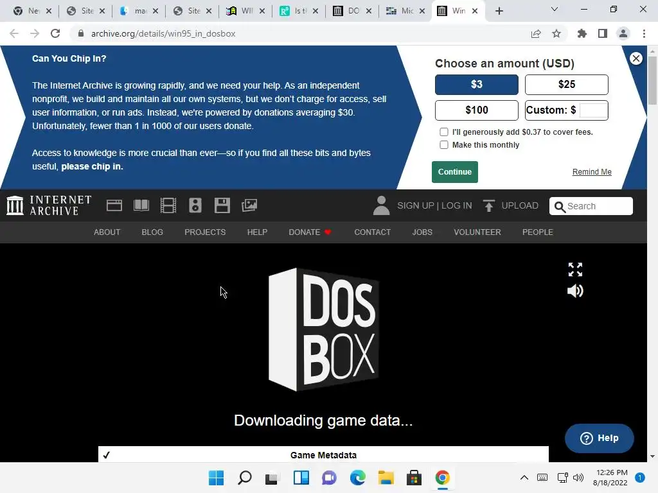Open the ABOUT navigation item
Viewport: 658px width, 493px height.
point(107,232)
